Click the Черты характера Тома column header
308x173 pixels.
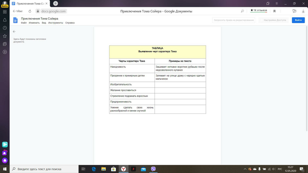coord(132,61)
